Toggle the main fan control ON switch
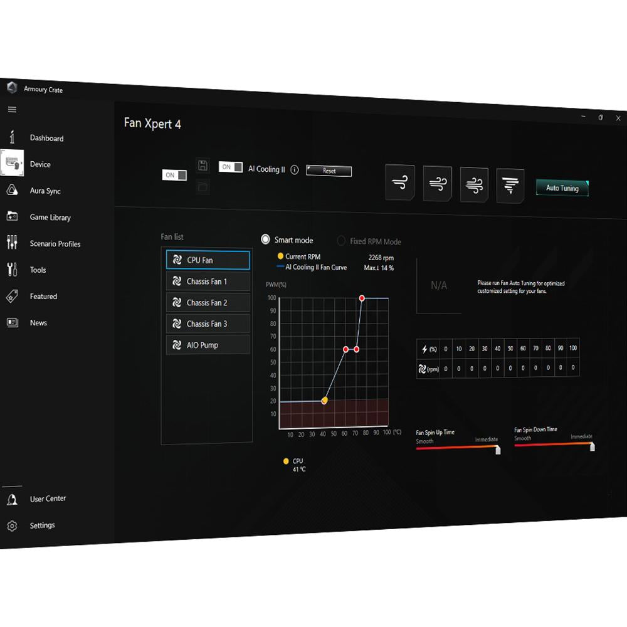 click(174, 176)
